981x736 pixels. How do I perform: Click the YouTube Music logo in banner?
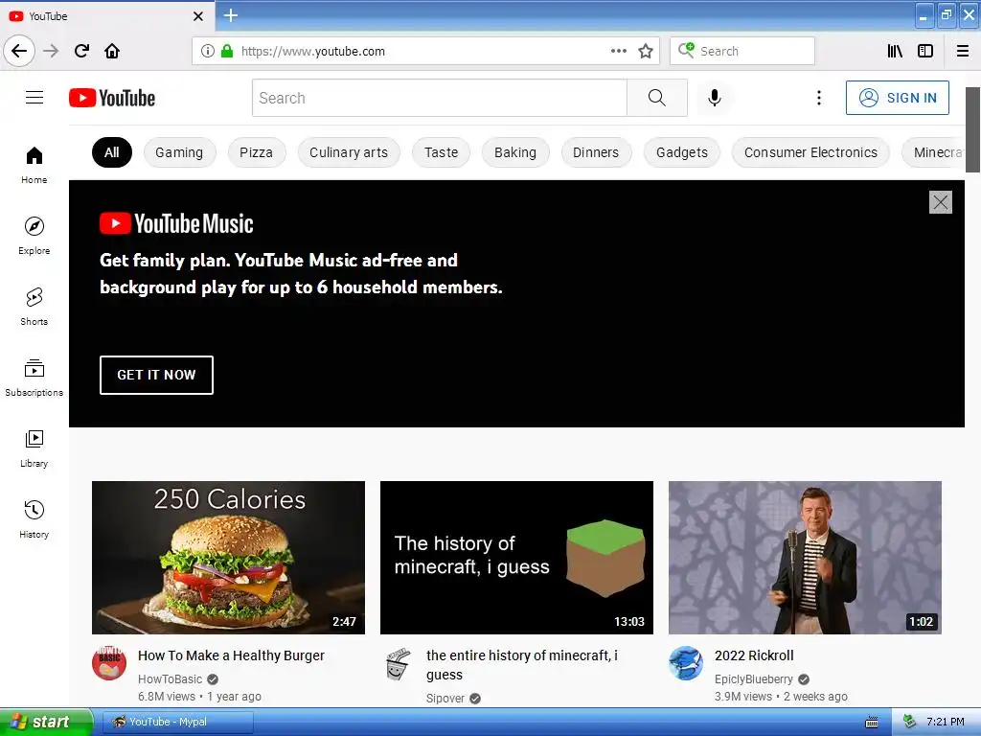pyautogui.click(x=176, y=223)
